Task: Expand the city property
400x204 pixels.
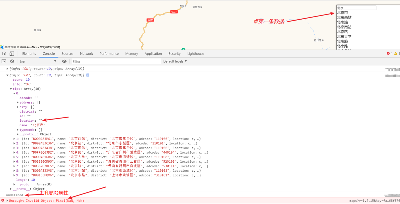Action: [18, 107]
